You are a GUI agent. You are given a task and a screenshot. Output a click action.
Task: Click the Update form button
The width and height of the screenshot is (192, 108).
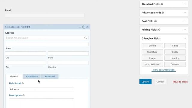pos(145,82)
